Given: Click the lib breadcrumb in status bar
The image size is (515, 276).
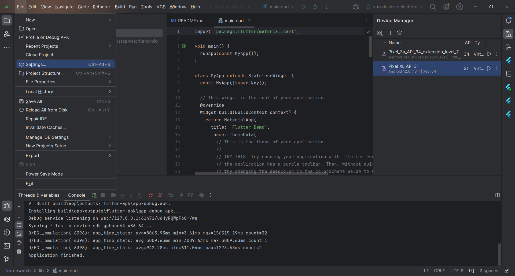Looking at the screenshot, I should [41, 271].
